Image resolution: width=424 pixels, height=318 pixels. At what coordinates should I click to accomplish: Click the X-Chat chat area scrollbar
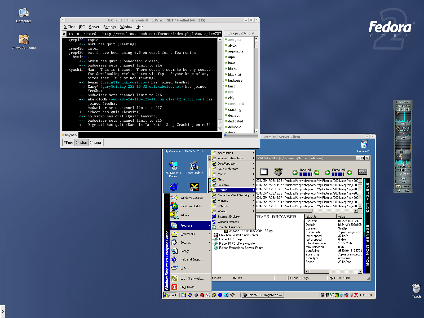[220, 84]
